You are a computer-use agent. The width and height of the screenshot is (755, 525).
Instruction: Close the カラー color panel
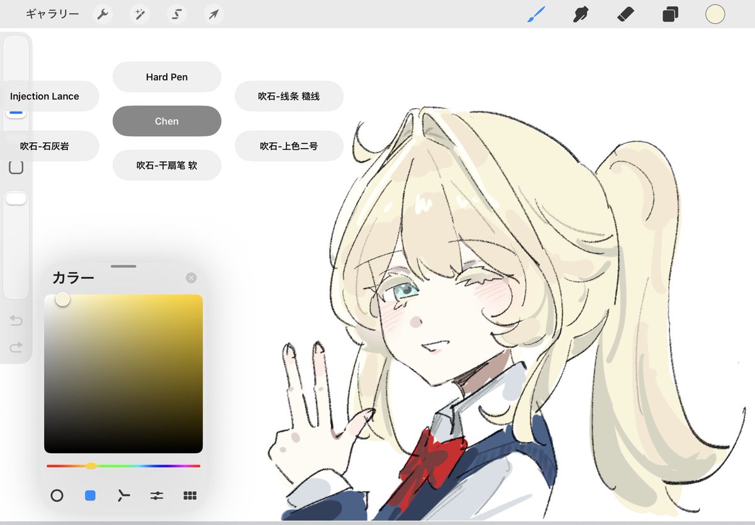click(x=191, y=278)
